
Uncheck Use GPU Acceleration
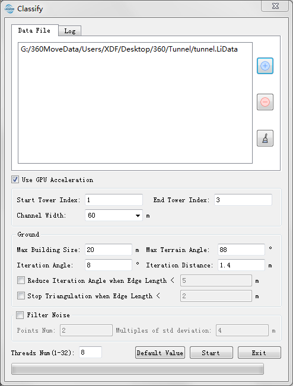tap(15, 180)
